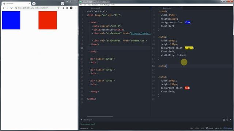Open the Find menu in Atom
Screen dimensions: 234x131
101,5
